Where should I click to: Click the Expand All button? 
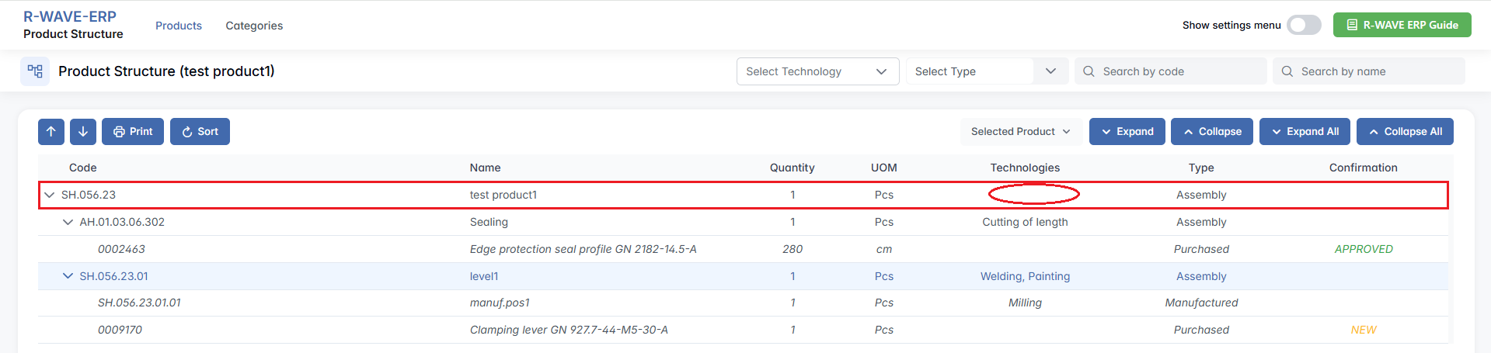click(x=1305, y=132)
